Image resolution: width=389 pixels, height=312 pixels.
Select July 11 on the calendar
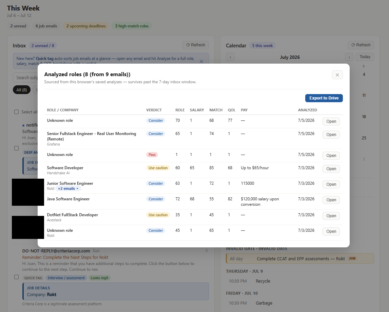pos(364,95)
